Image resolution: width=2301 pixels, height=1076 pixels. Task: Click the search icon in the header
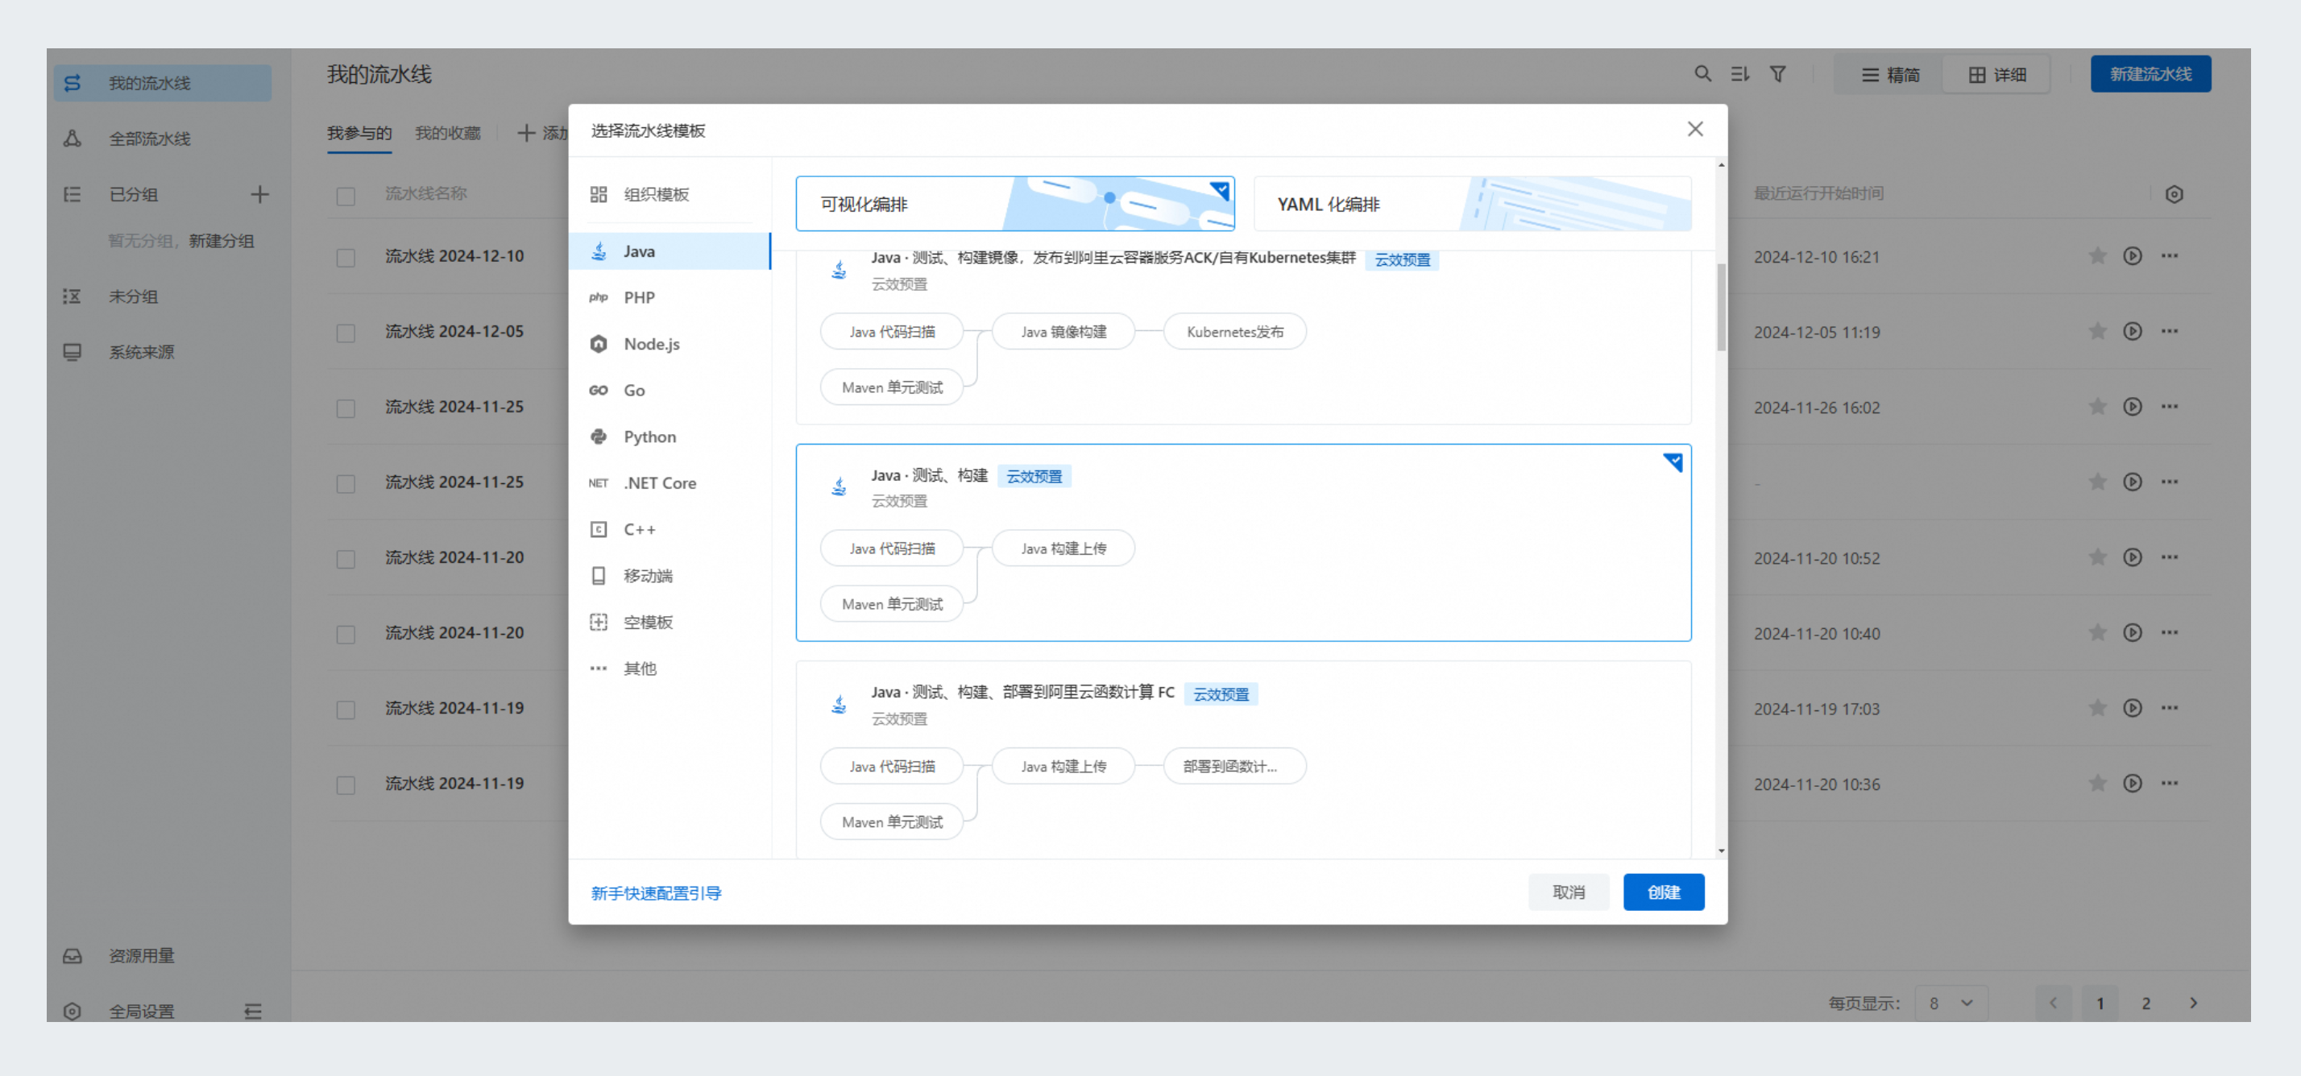pos(1702,74)
